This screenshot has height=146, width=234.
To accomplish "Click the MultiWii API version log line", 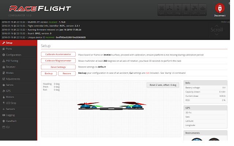I will 33,22.
